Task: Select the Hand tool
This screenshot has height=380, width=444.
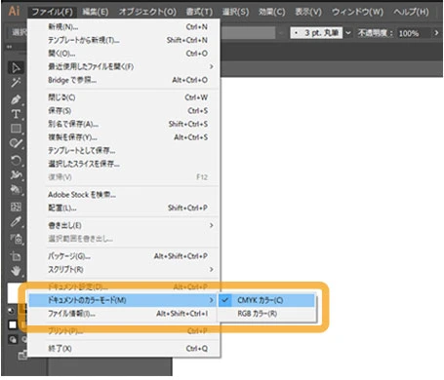Action: click(16, 271)
